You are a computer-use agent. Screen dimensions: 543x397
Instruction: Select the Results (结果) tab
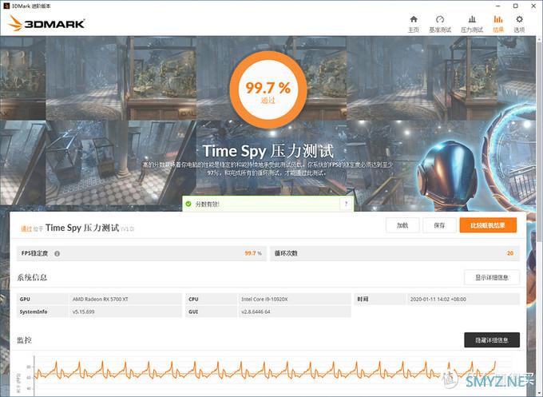pos(498,24)
